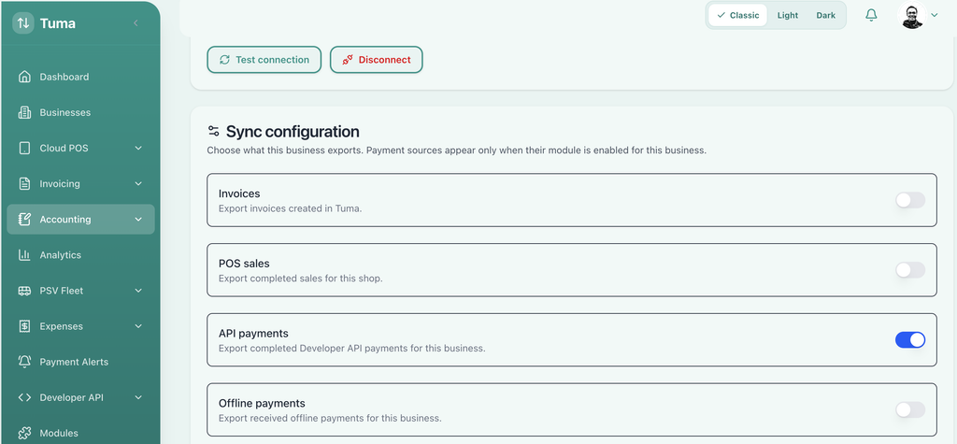Click the Invoices row title
Screen dimensions: 957x444
click(239, 193)
